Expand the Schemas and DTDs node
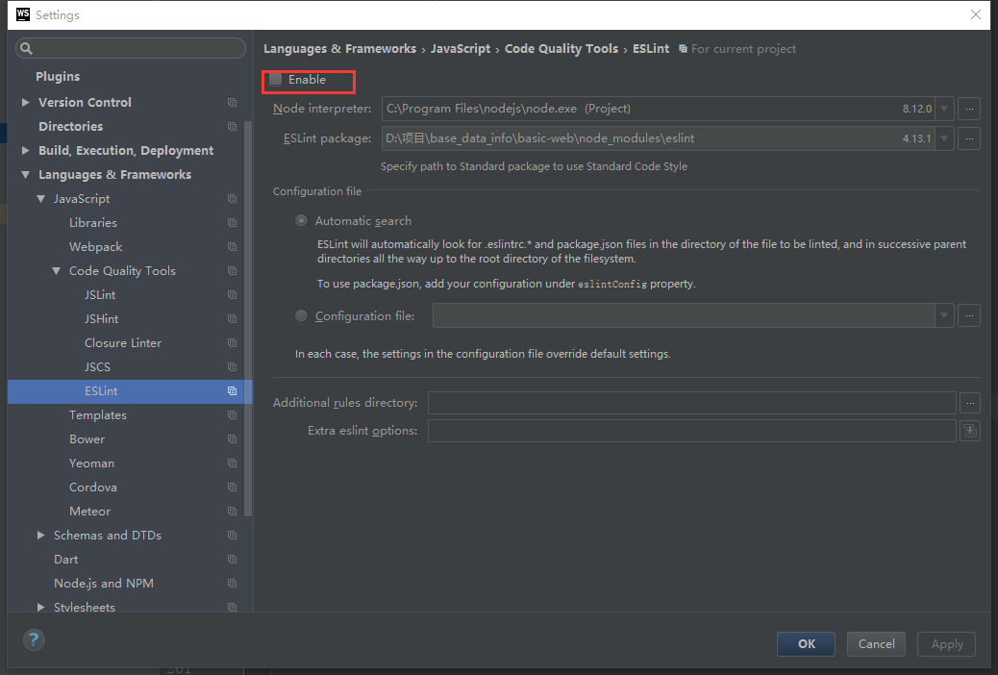The height and width of the screenshot is (675, 998). (40, 536)
